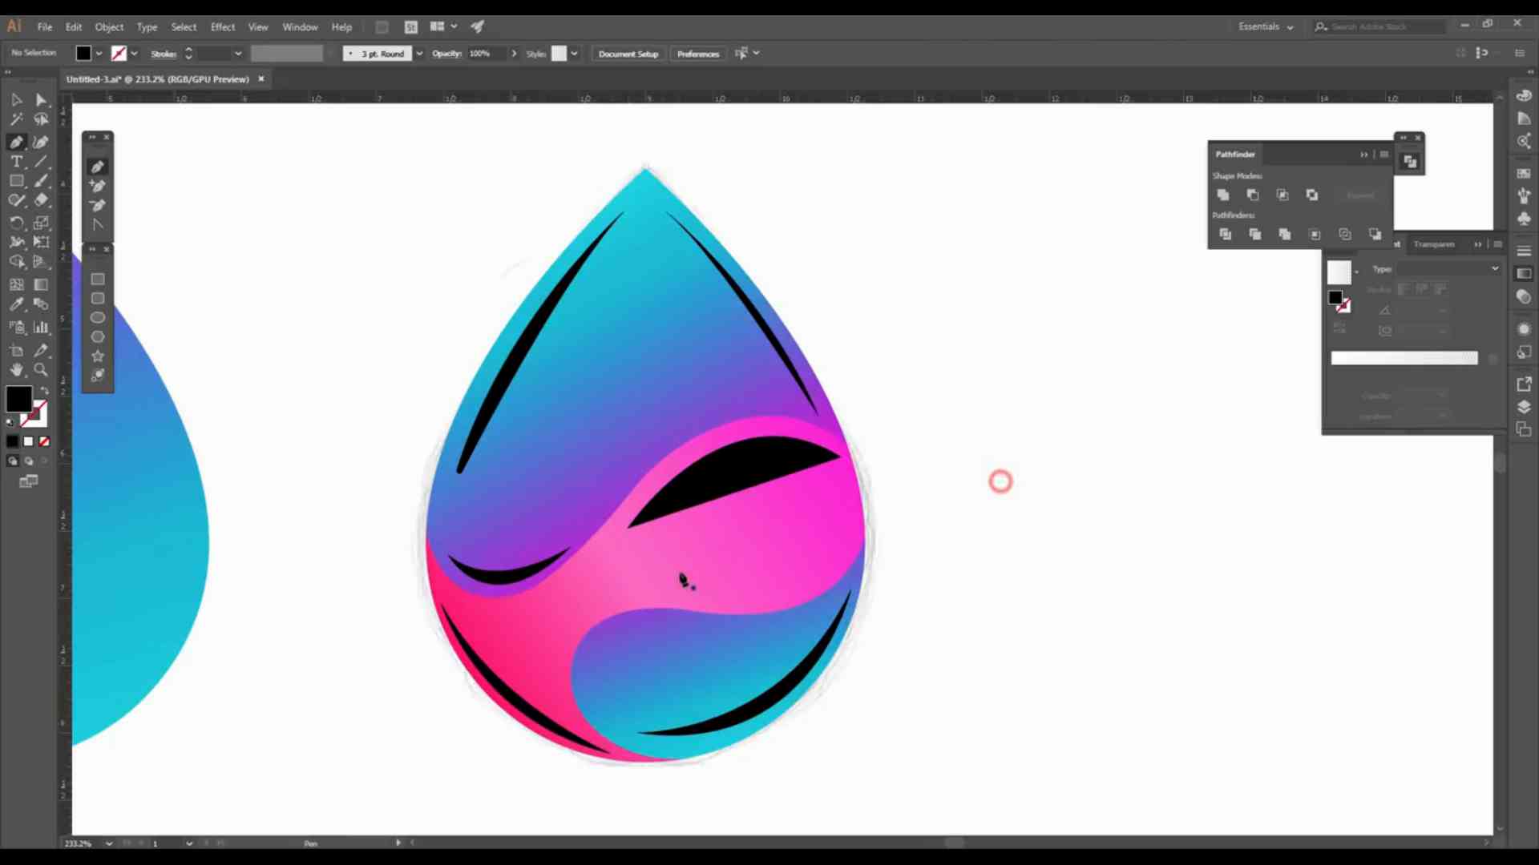Open stroke weight dropdown
1539x865 pixels.
click(238, 54)
